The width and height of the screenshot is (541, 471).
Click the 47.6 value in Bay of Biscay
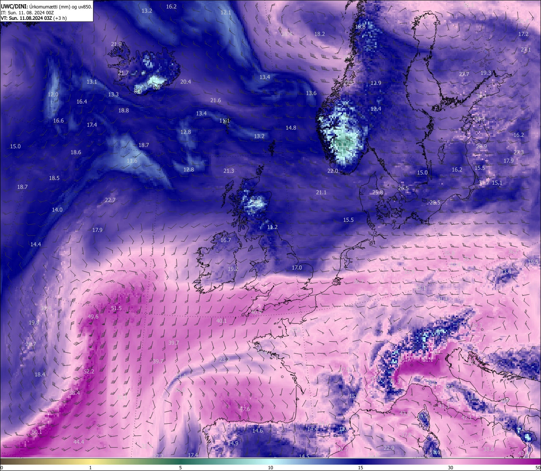click(245, 409)
